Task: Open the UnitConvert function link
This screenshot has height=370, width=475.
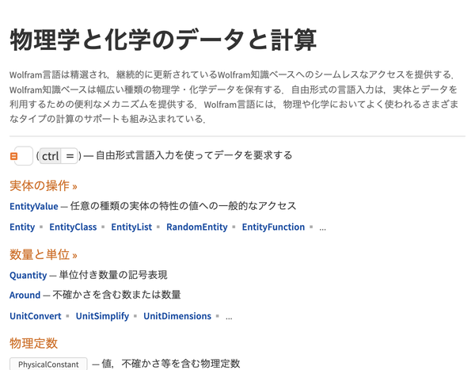Action: 36,316
